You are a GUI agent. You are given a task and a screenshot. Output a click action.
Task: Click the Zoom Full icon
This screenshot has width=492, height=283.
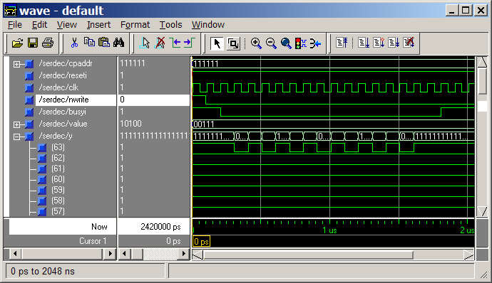pos(286,43)
